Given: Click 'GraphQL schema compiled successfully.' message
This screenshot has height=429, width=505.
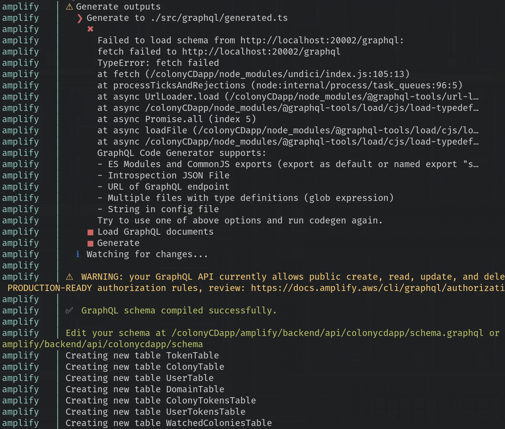Looking at the screenshot, I should [179, 310].
